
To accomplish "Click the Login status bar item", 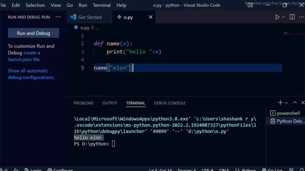I will tap(33, 170).
